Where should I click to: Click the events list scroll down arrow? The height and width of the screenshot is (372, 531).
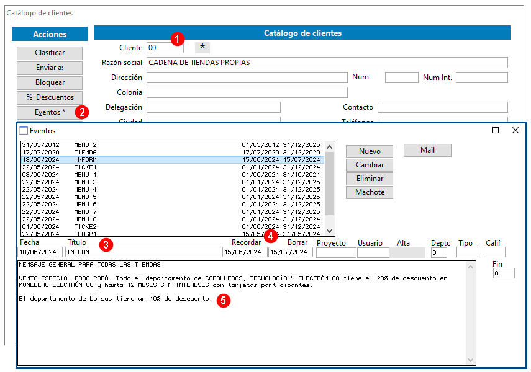click(330, 231)
